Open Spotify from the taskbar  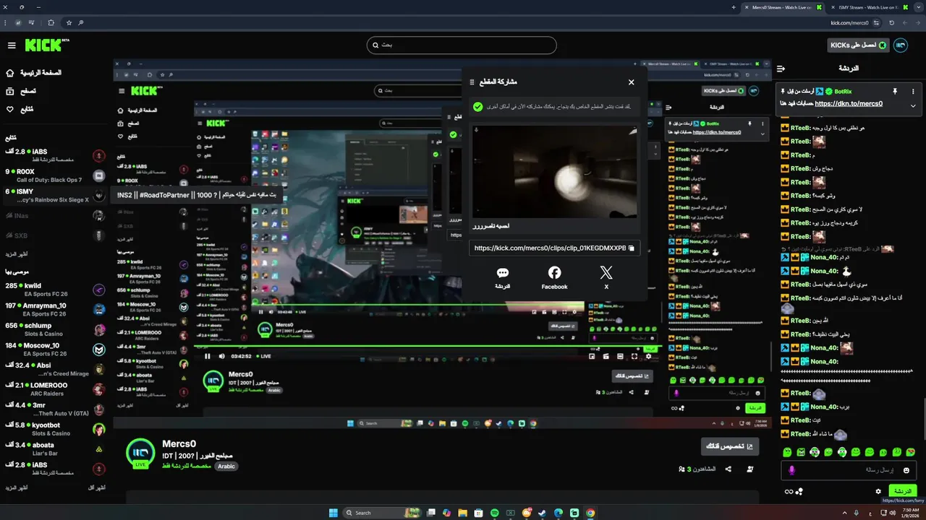495,513
